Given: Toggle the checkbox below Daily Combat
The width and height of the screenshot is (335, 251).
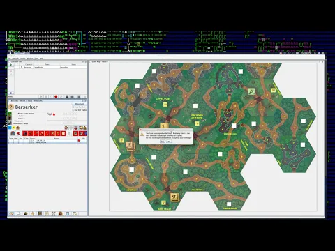Looking at the screenshot, I should point(73,110).
